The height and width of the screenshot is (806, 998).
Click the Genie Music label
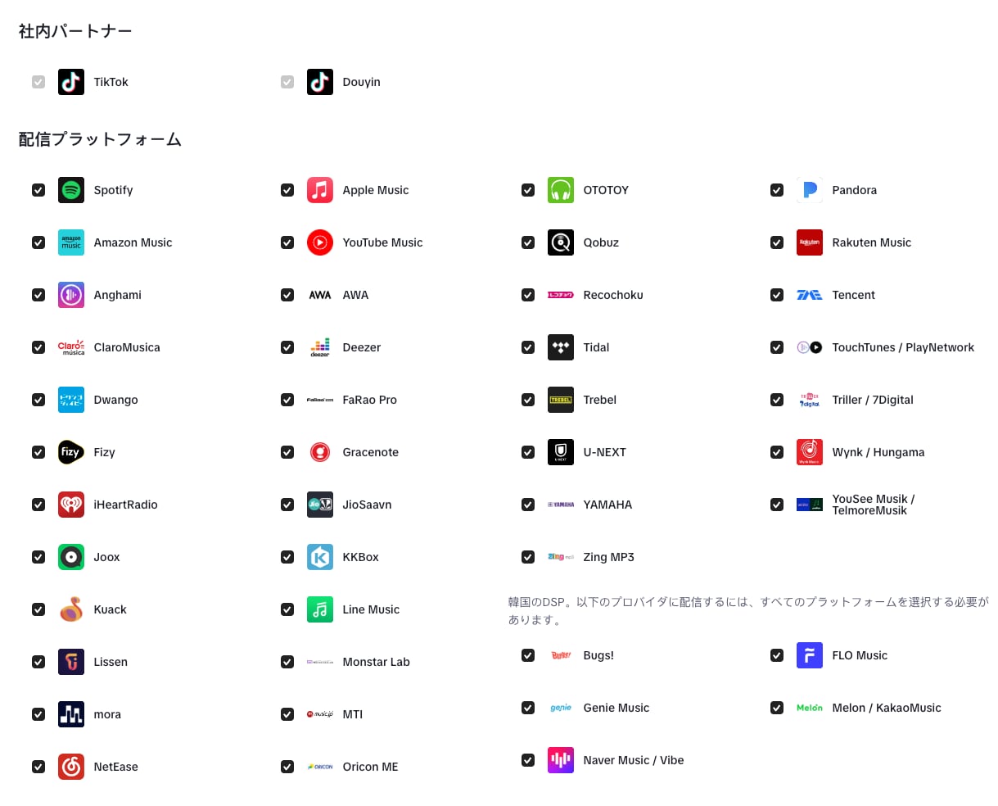(616, 708)
